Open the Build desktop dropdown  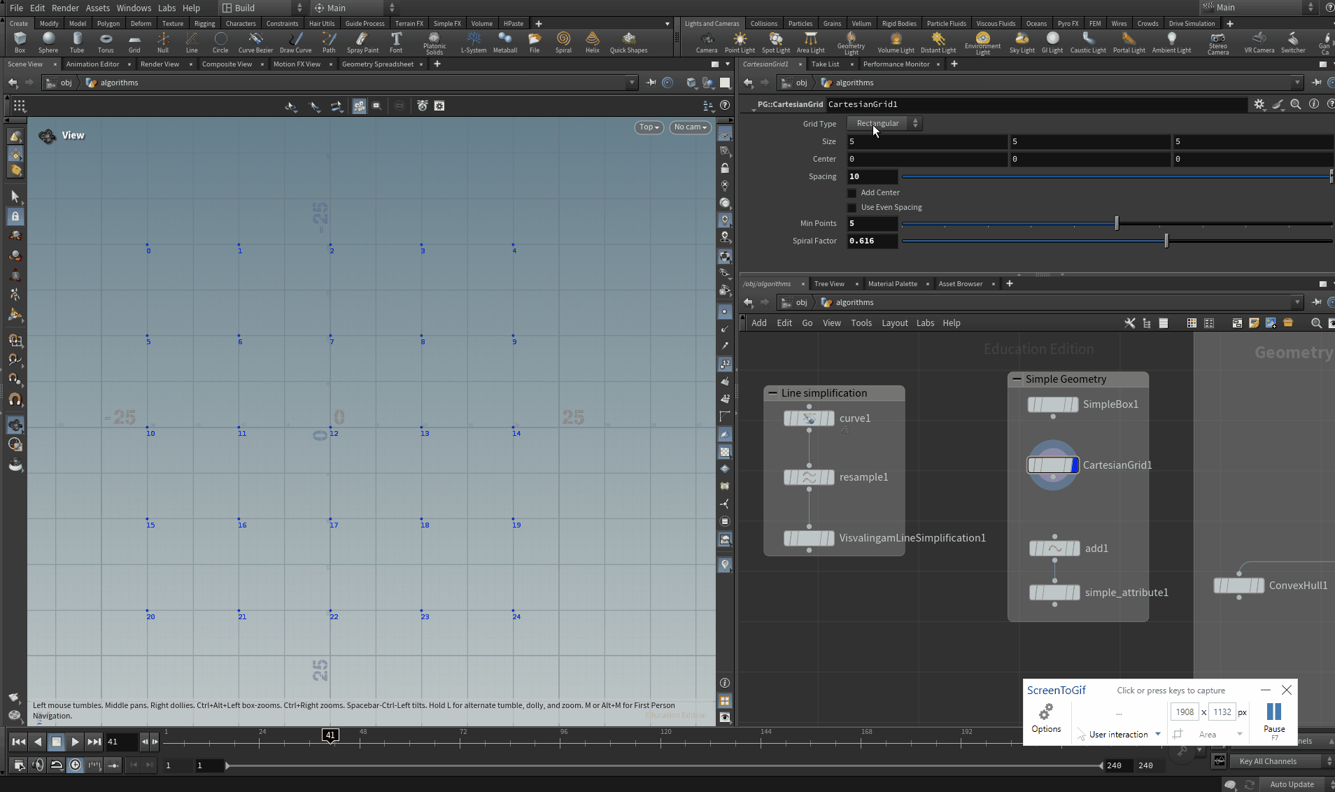(263, 8)
